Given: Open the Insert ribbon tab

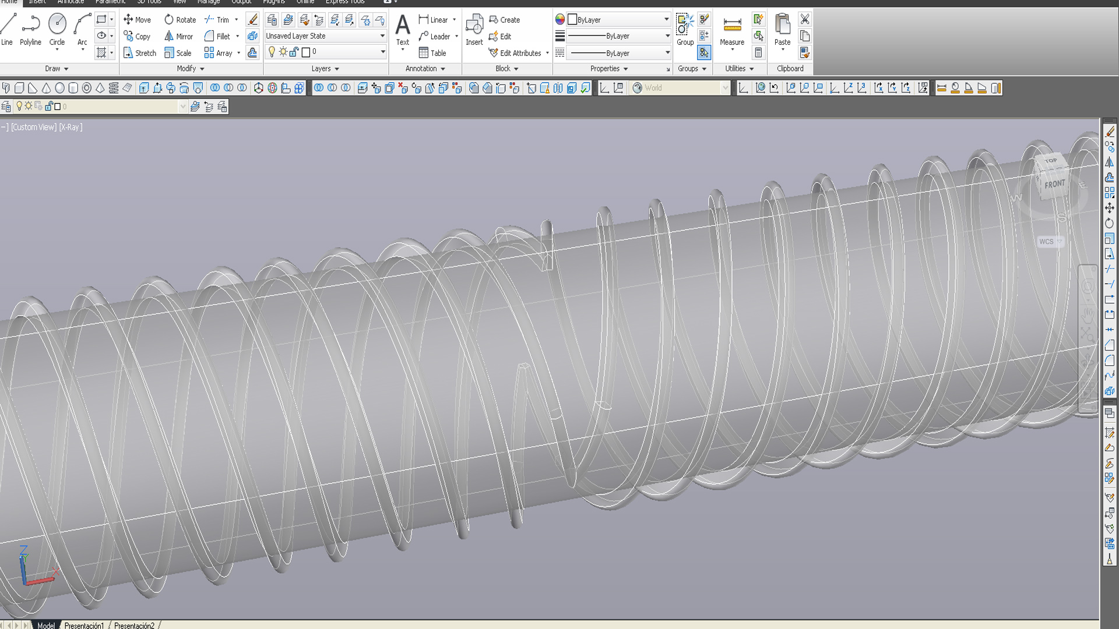Looking at the screenshot, I should click(37, 2).
